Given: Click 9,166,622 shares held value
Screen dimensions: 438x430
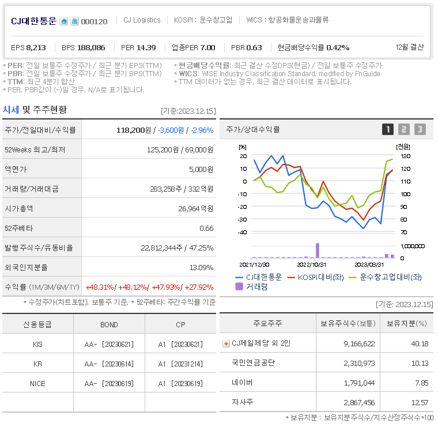Looking at the screenshot, I should tap(359, 344).
